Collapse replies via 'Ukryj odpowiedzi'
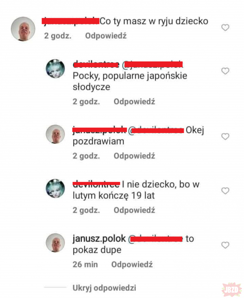 tap(104, 288)
